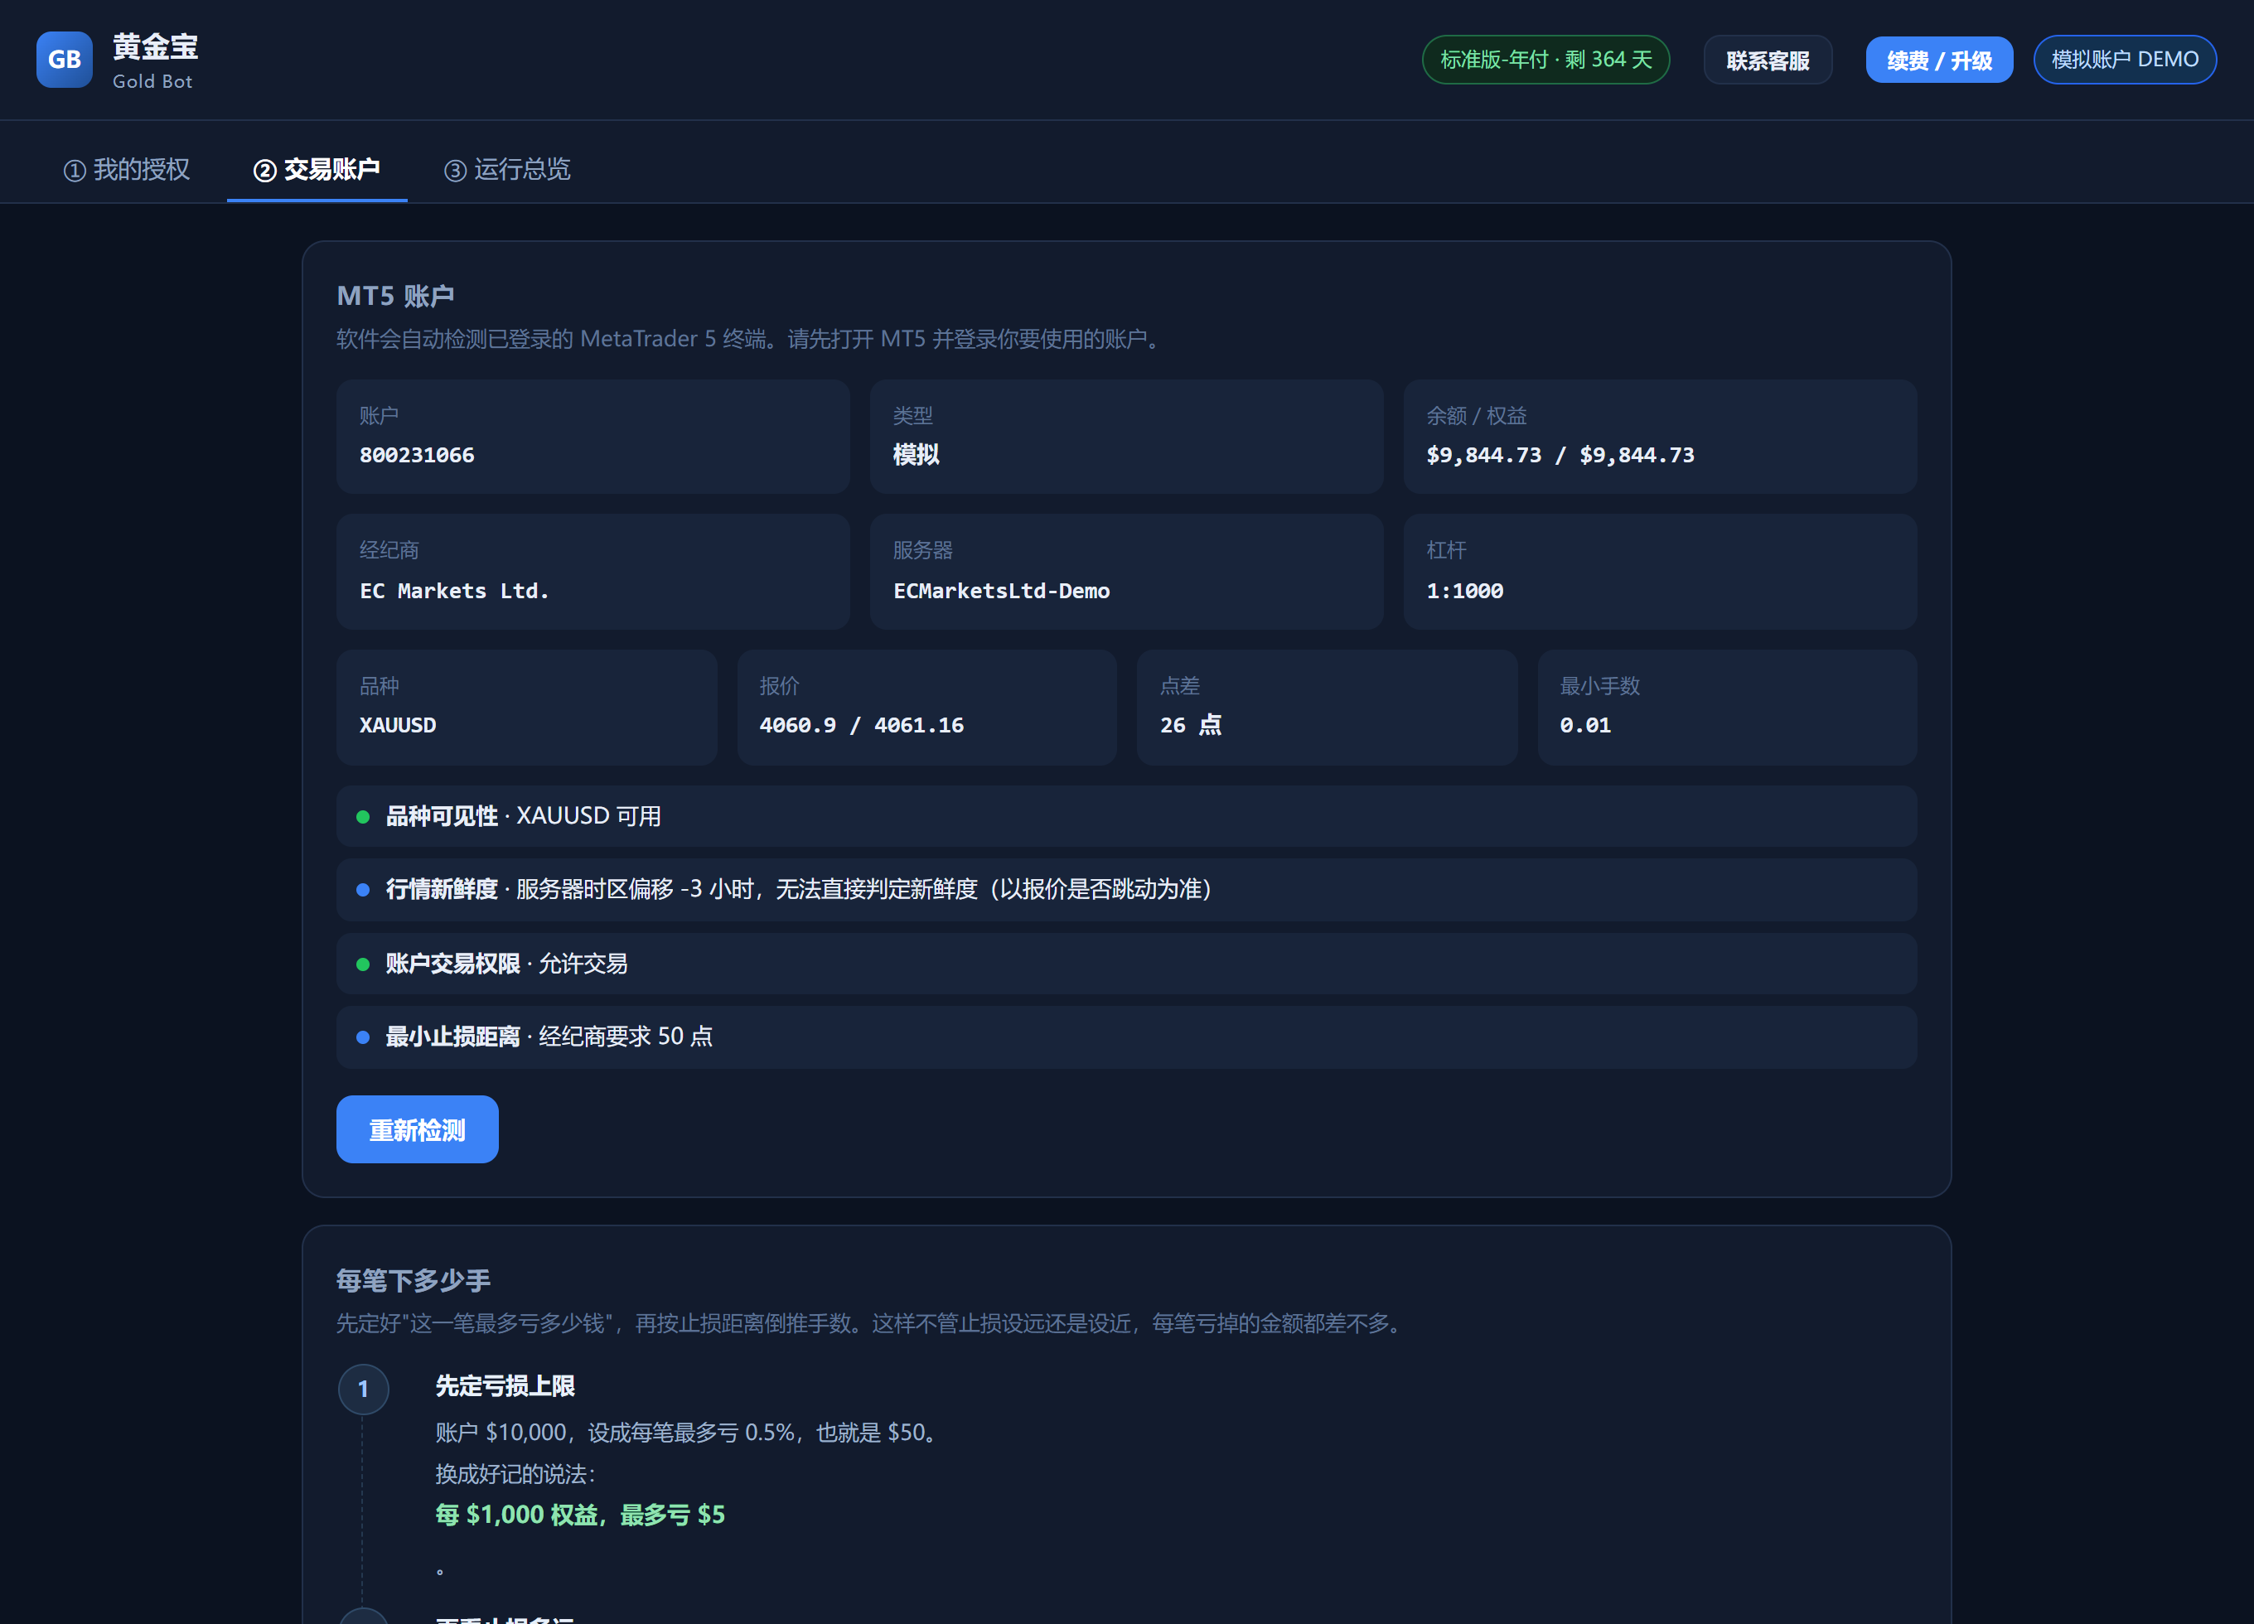The width and height of the screenshot is (2254, 1624).
Task: Switch to the 运行总览 tab
Action: click(507, 170)
